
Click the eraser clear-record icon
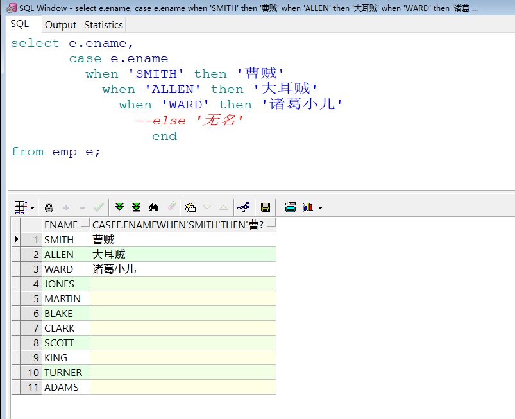click(172, 206)
